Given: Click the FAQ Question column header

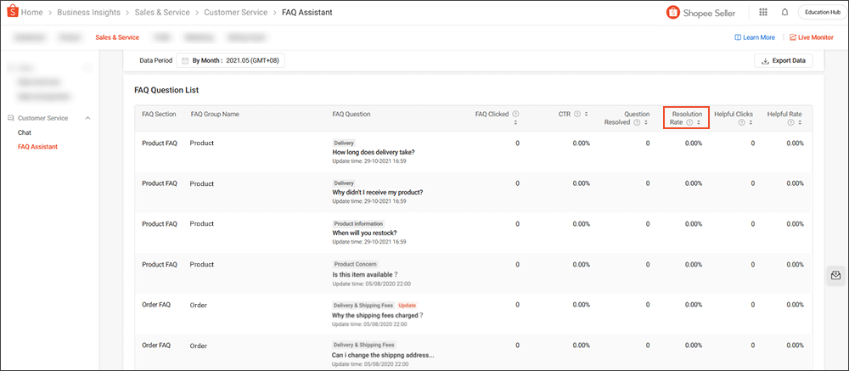Looking at the screenshot, I should pyautogui.click(x=351, y=115).
